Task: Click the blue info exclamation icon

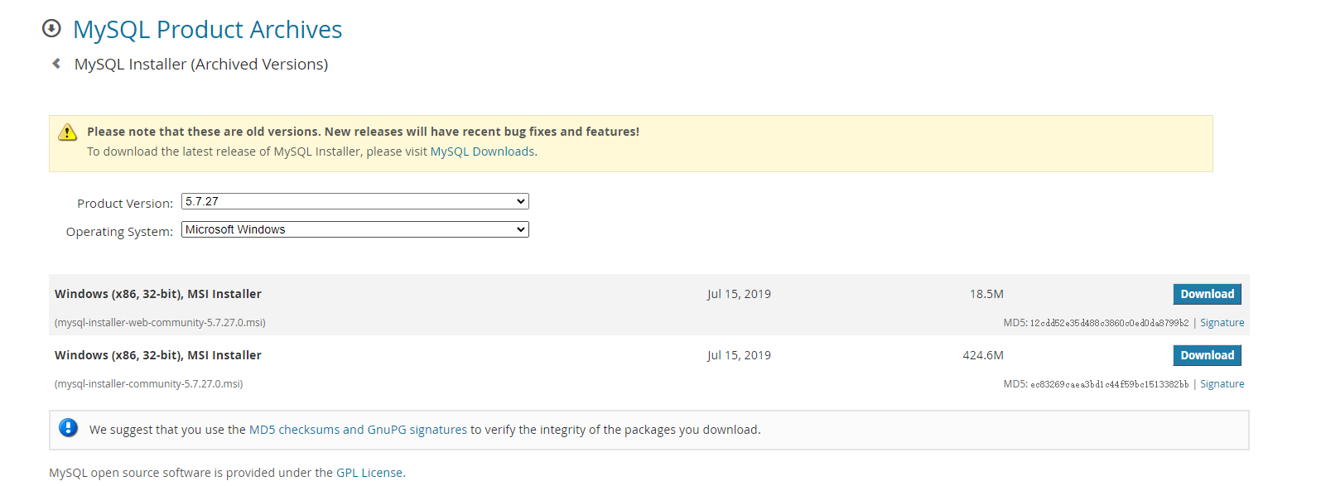Action: tap(69, 428)
